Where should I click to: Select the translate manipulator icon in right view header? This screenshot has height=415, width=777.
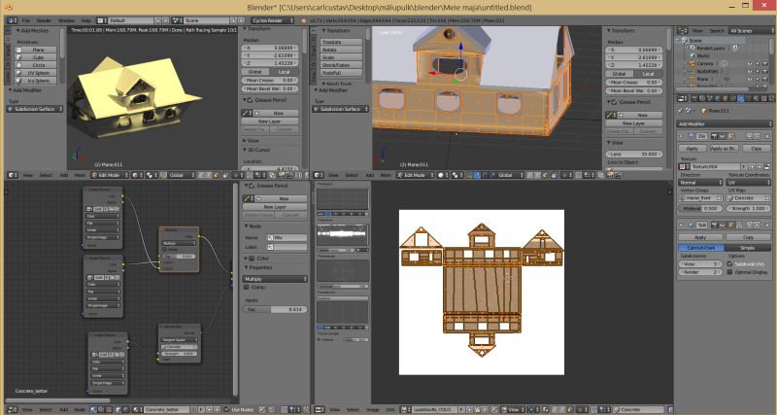click(477, 175)
